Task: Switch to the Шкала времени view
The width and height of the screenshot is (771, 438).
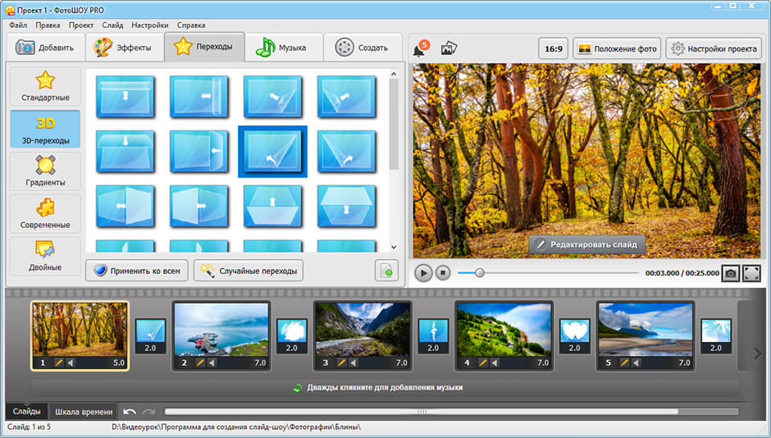Action: (84, 412)
